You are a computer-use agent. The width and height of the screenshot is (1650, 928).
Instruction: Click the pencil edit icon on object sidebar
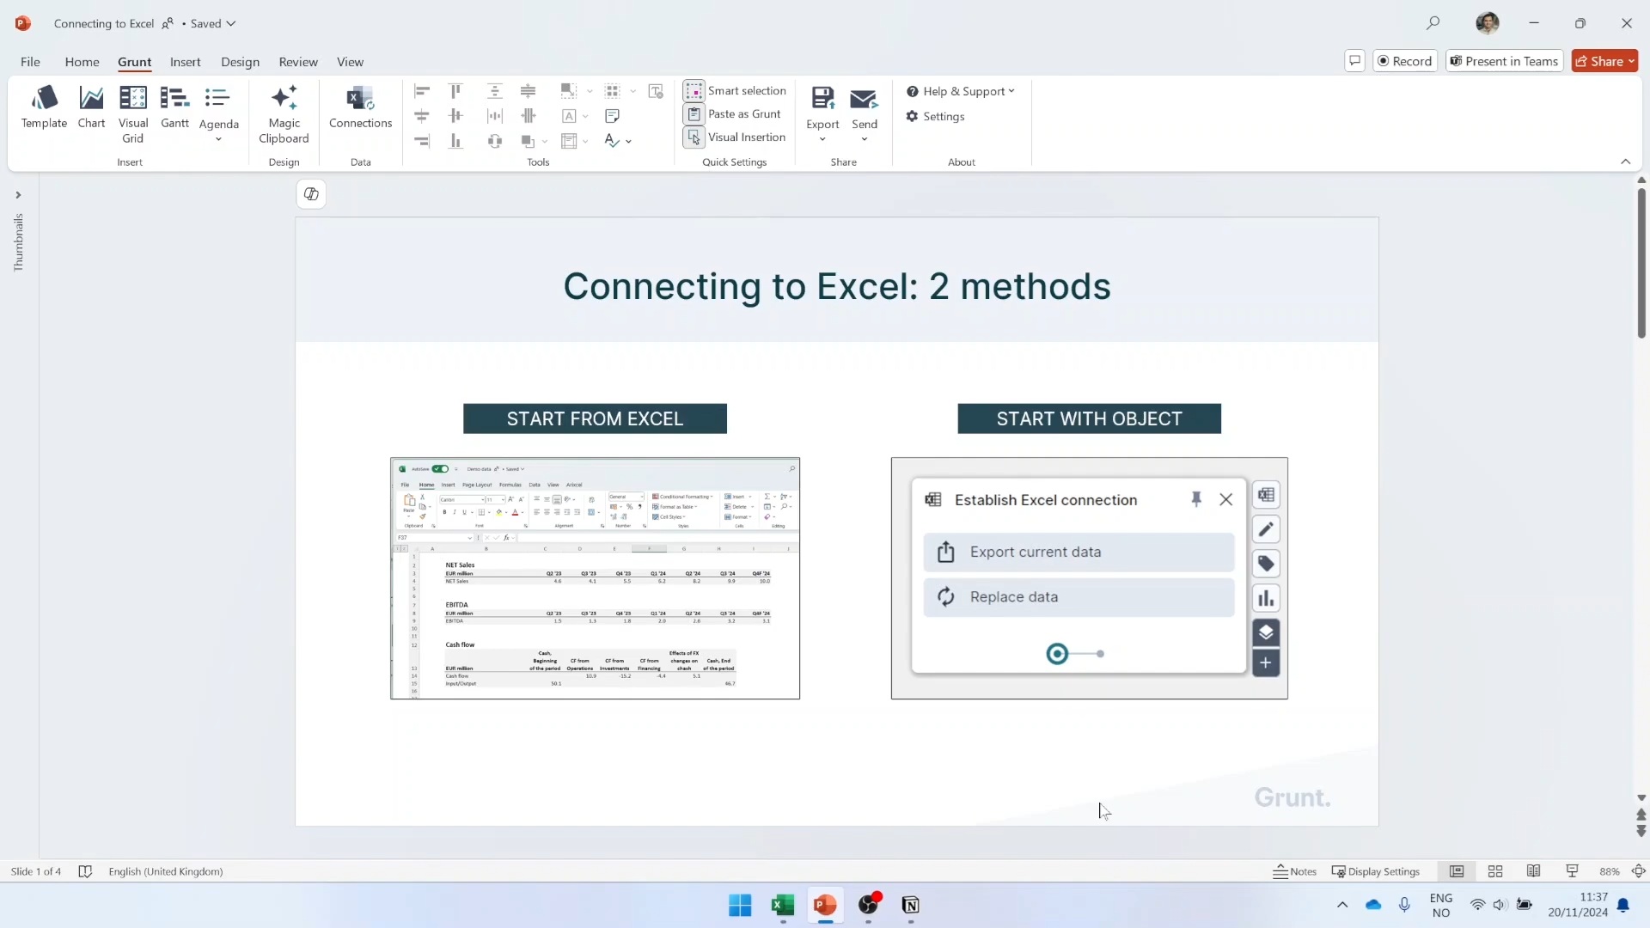click(x=1266, y=529)
